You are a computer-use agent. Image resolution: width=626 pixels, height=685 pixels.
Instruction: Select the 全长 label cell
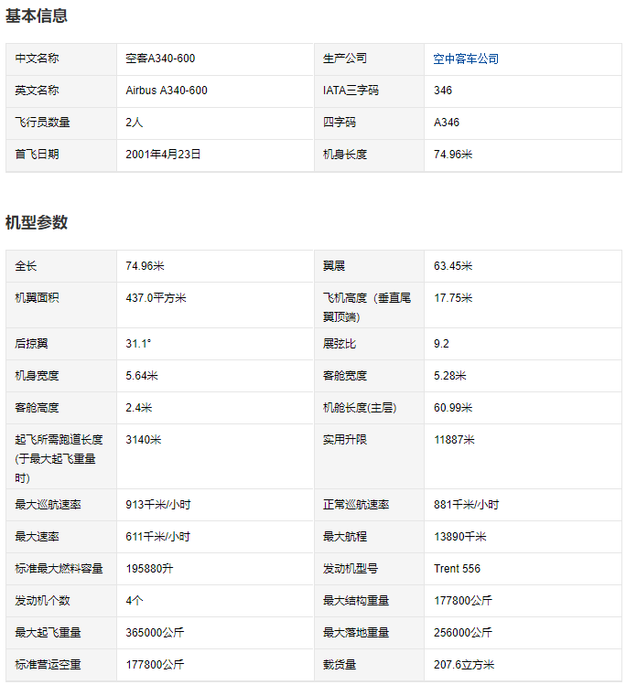[x=61, y=266]
